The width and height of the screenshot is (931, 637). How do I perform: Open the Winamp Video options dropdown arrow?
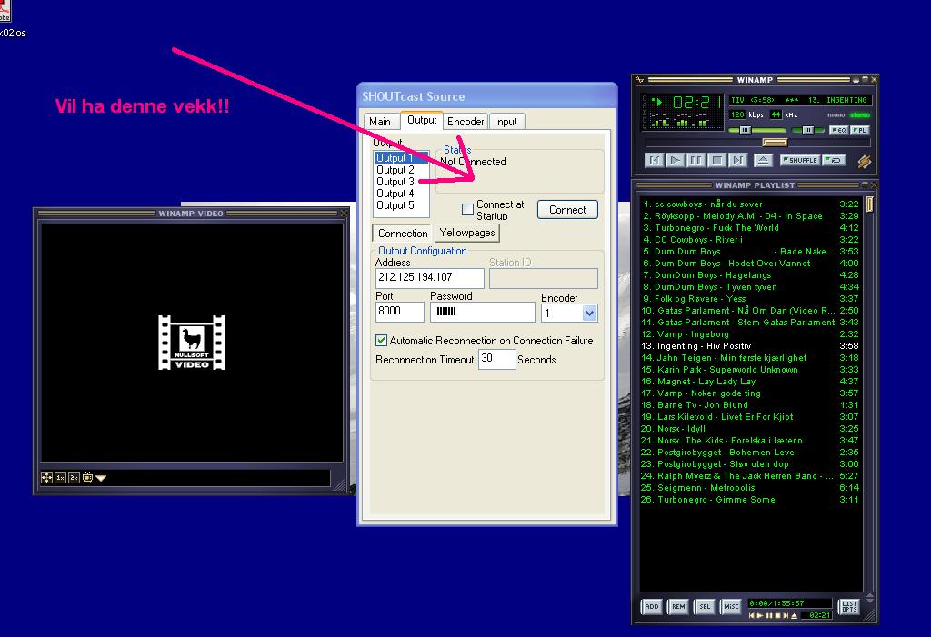coord(101,478)
